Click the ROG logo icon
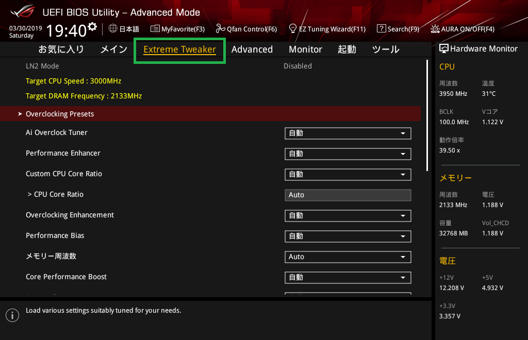 click(x=23, y=11)
